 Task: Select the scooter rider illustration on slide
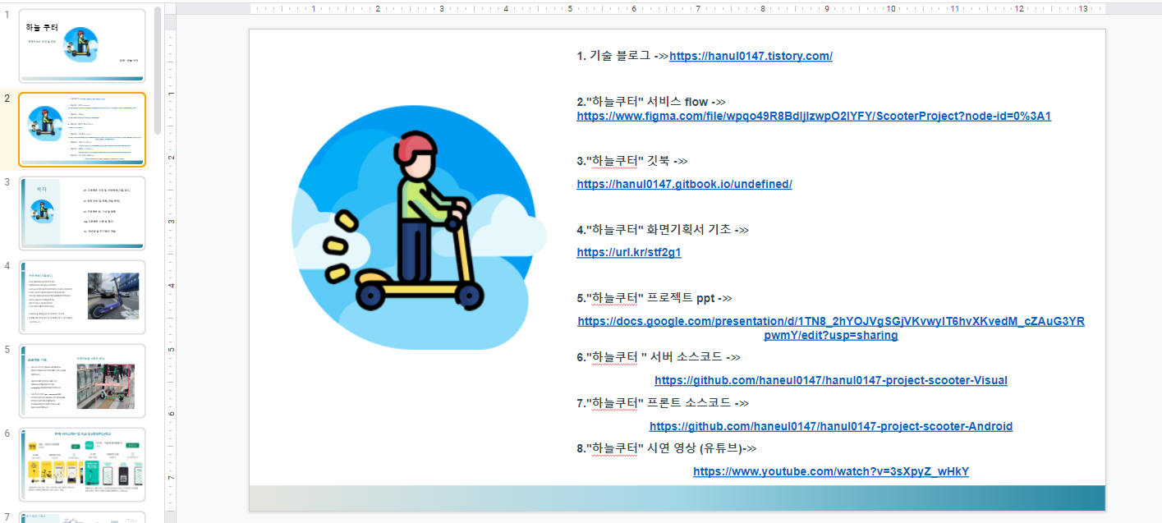(x=419, y=227)
